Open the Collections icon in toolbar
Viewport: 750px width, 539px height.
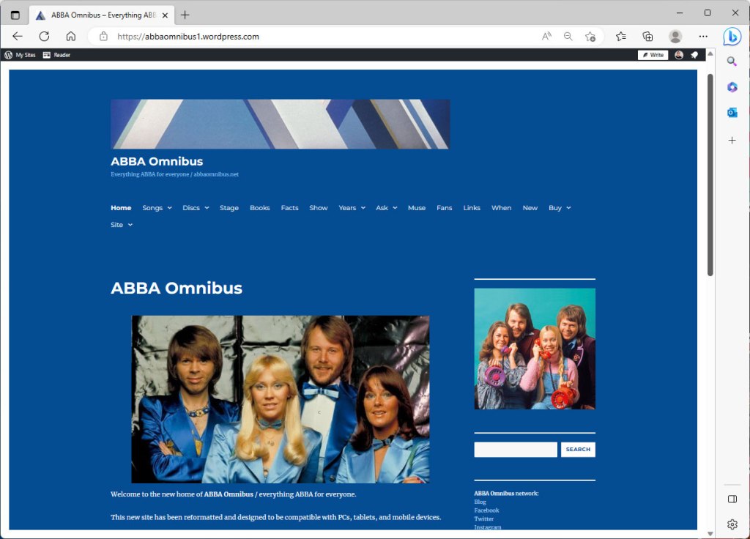point(647,36)
